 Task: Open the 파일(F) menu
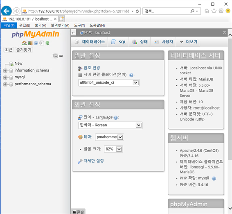click(x=9, y=25)
